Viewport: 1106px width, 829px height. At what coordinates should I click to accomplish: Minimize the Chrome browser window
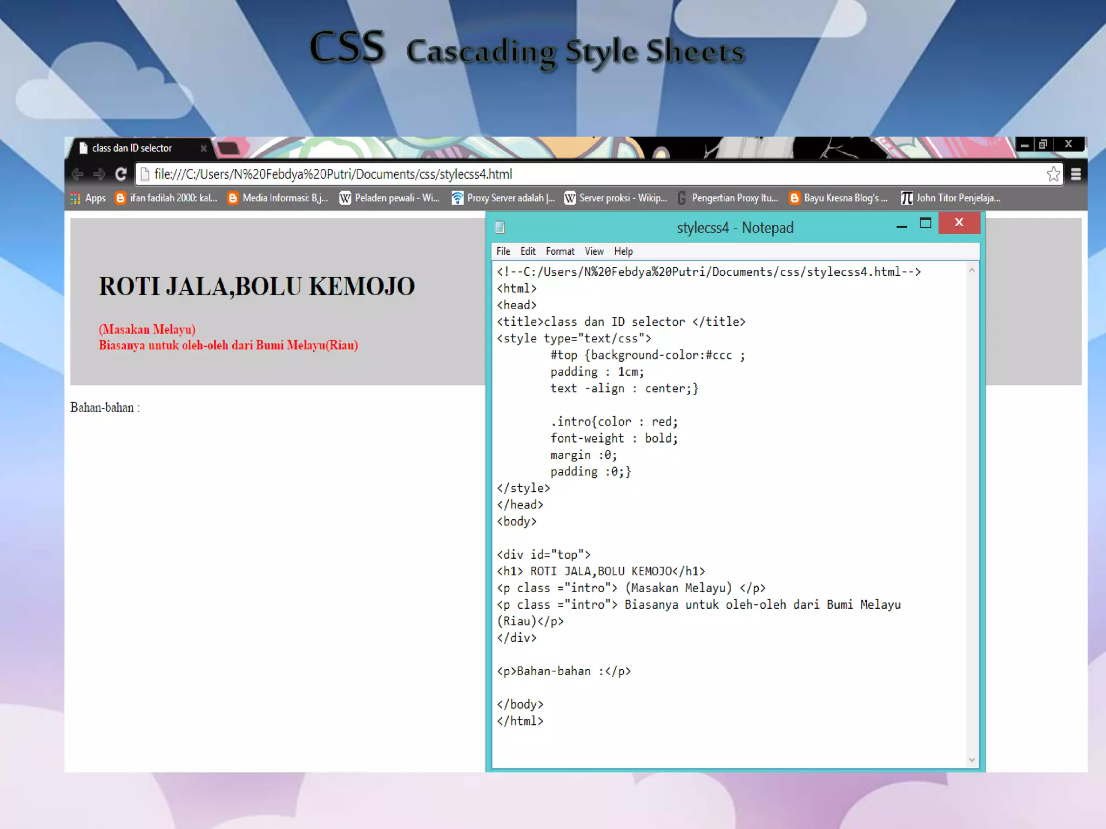[x=1024, y=145]
